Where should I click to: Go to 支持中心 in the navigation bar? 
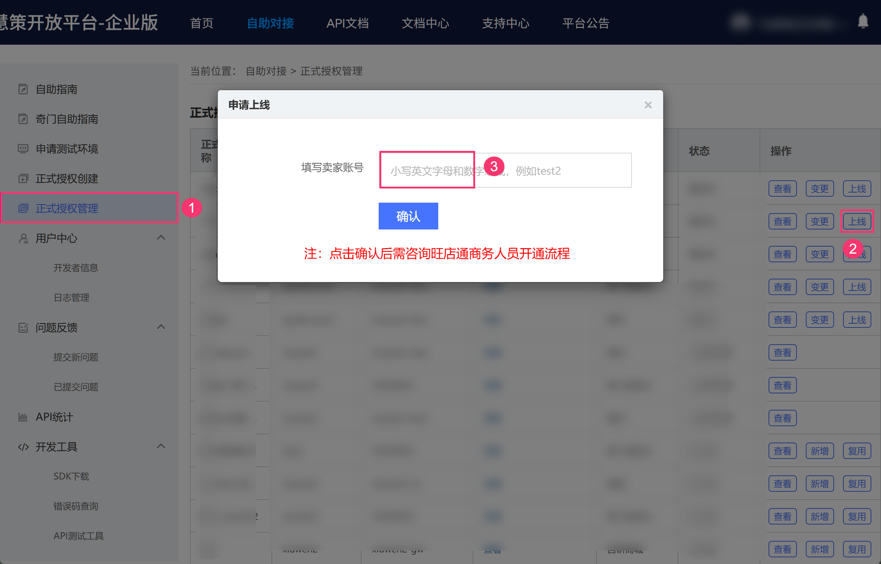(505, 23)
